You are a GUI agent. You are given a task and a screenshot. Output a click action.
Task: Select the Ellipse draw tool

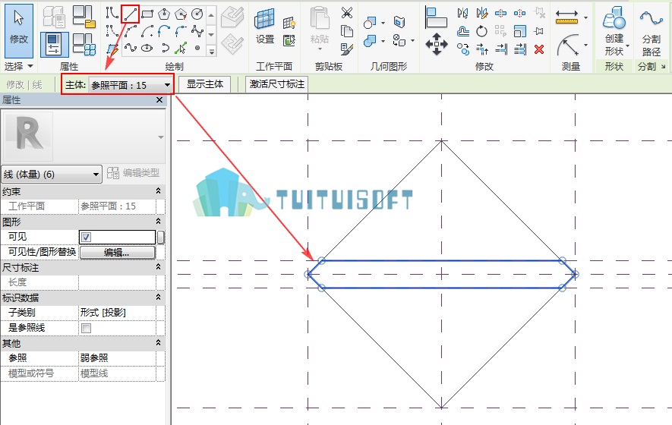point(147,48)
